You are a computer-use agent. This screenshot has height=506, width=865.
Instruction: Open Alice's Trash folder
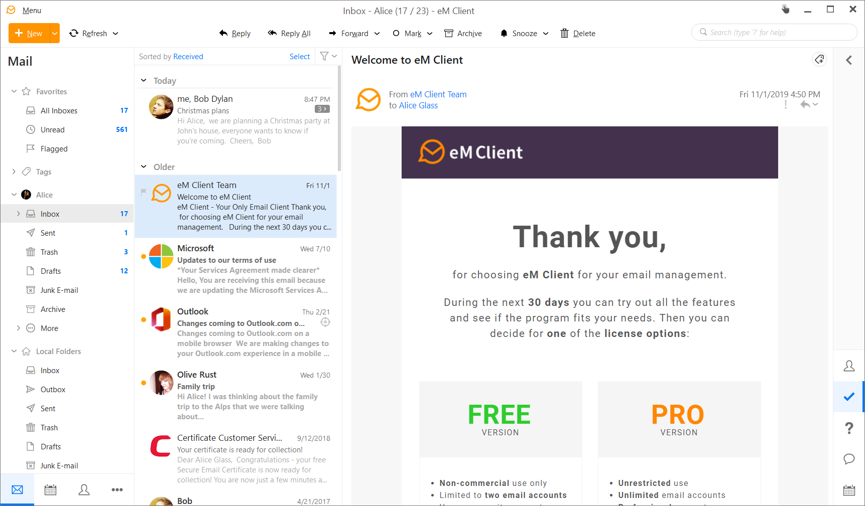67,252
